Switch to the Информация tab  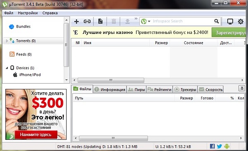coord(110,90)
